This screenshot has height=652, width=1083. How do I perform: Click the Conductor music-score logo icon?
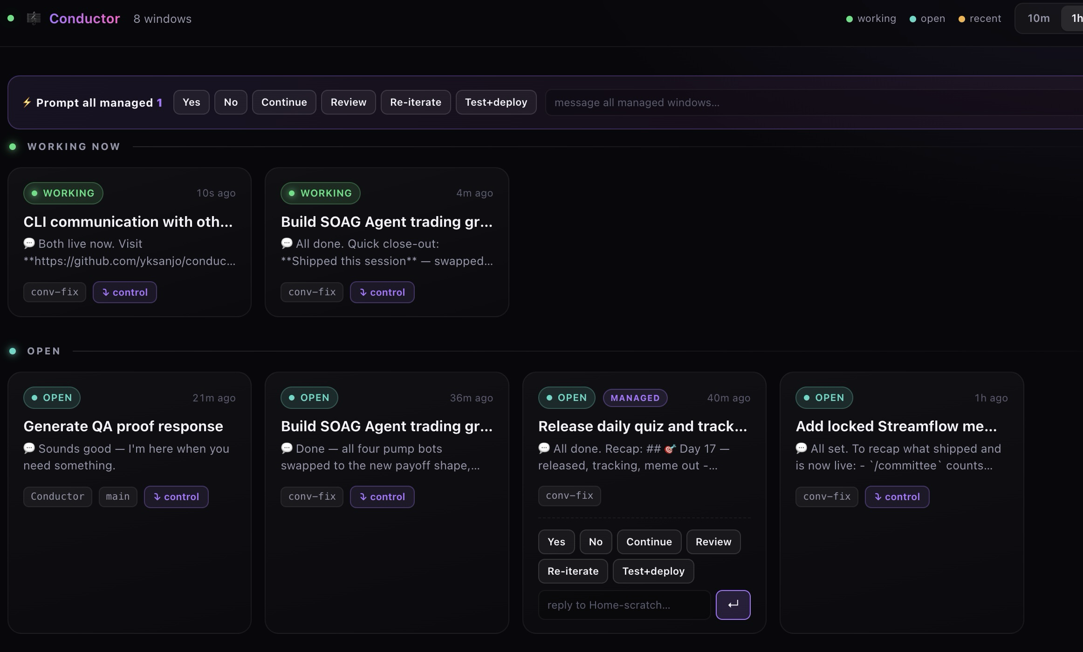(x=34, y=19)
